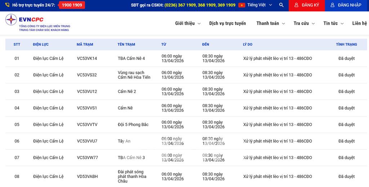
Task: Select row with station TBA Cẩm Nê 4
Action: (131, 58)
